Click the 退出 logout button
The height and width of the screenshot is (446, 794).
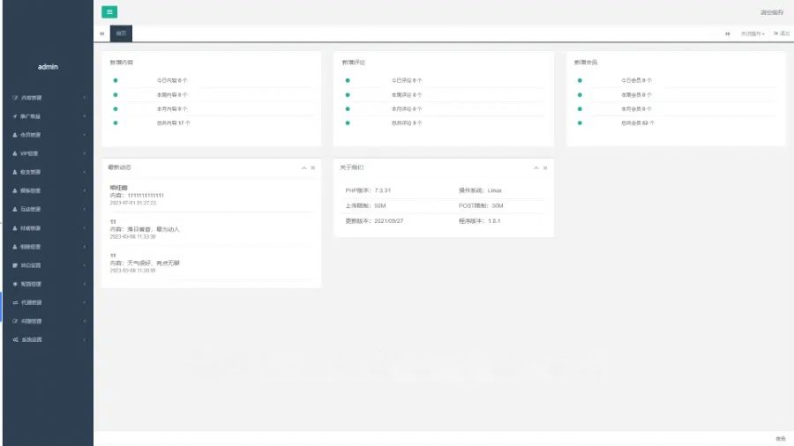(x=782, y=33)
